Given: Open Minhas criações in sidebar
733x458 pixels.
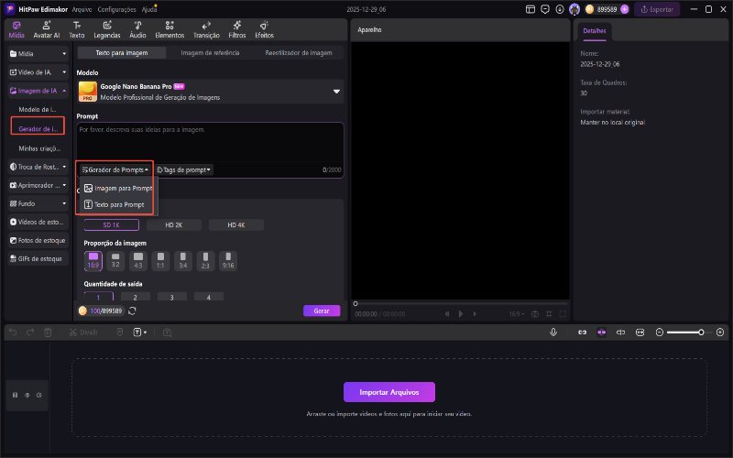Looking at the screenshot, I should click(x=39, y=148).
